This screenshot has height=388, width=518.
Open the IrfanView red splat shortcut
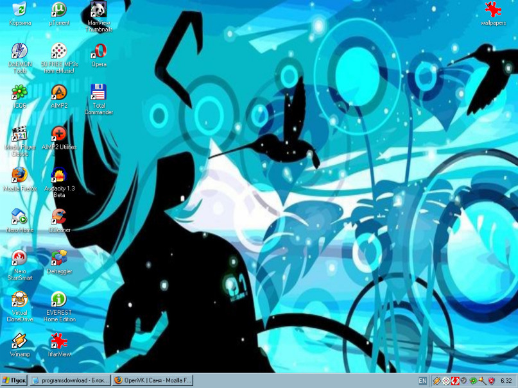(x=59, y=345)
